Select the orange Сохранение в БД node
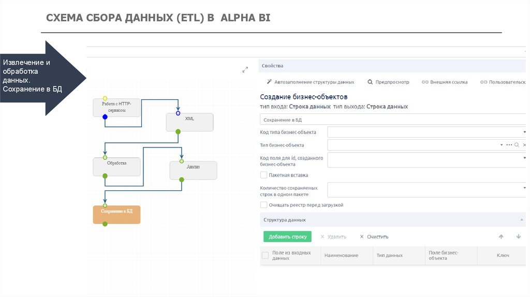 pos(116,214)
